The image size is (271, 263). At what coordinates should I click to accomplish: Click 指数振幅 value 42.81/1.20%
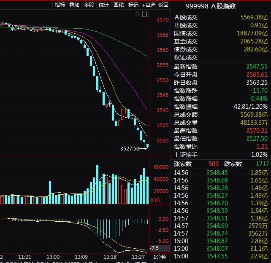[251, 107]
